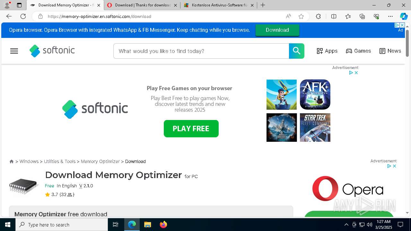Click the breadcrumb home icon
The image size is (411, 231).
12,161
